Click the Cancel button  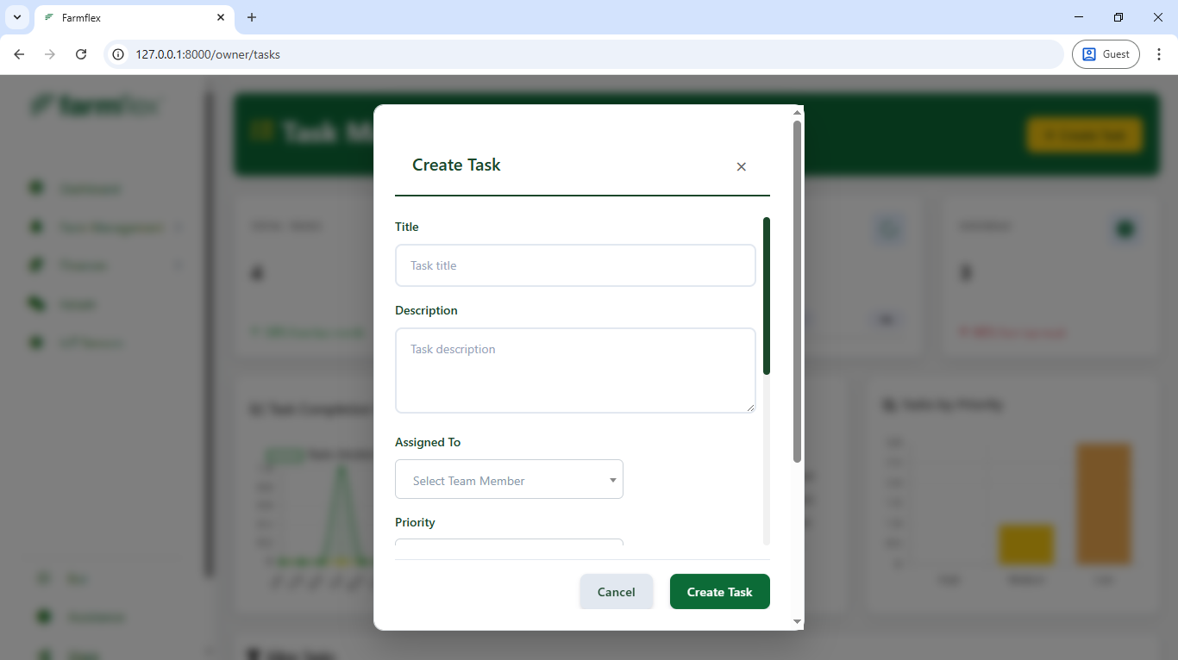click(617, 592)
